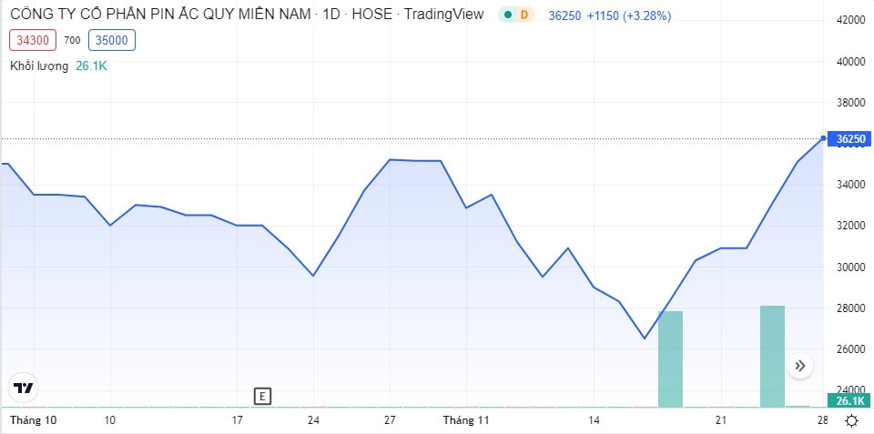Click the orange D delayed data badge
Viewport: 874px width, 434px height.
[524, 15]
